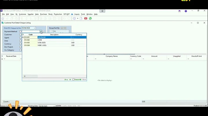Open the Print PD Cheque As Per date dropdown
The width and height of the screenshot is (208, 116).
(x=34, y=28)
